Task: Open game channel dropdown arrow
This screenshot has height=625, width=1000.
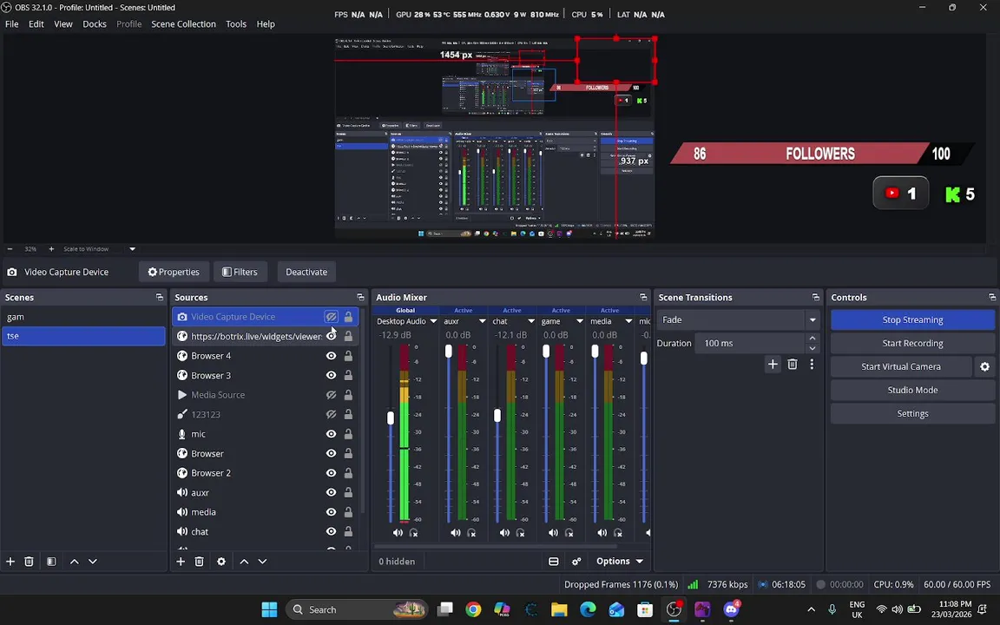Action: pos(580,321)
